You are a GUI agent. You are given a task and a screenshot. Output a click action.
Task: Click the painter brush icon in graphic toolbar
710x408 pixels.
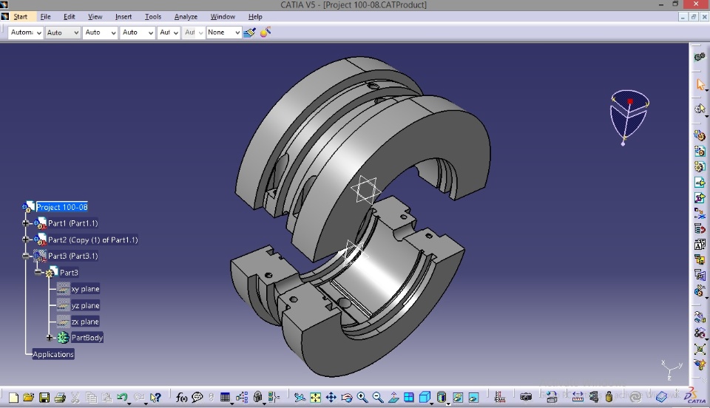tap(249, 33)
